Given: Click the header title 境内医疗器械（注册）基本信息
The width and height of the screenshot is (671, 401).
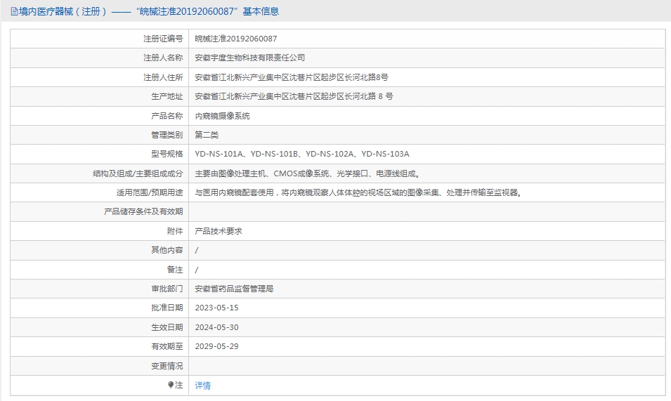Looking at the screenshot, I should [149, 11].
